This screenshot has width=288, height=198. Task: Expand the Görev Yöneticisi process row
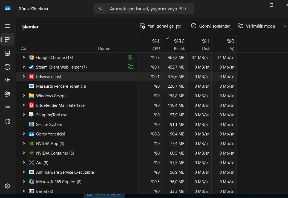coord(24,134)
